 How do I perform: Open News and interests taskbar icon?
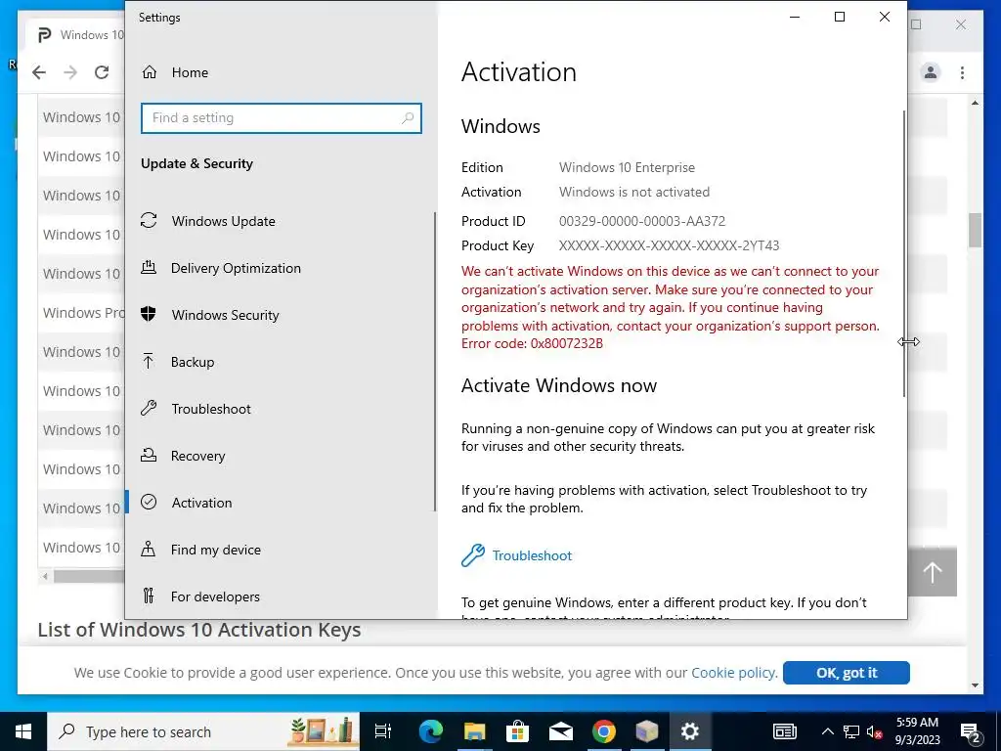785,731
